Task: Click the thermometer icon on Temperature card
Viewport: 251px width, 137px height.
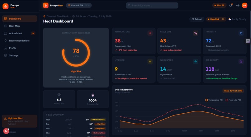Action: 150,33
